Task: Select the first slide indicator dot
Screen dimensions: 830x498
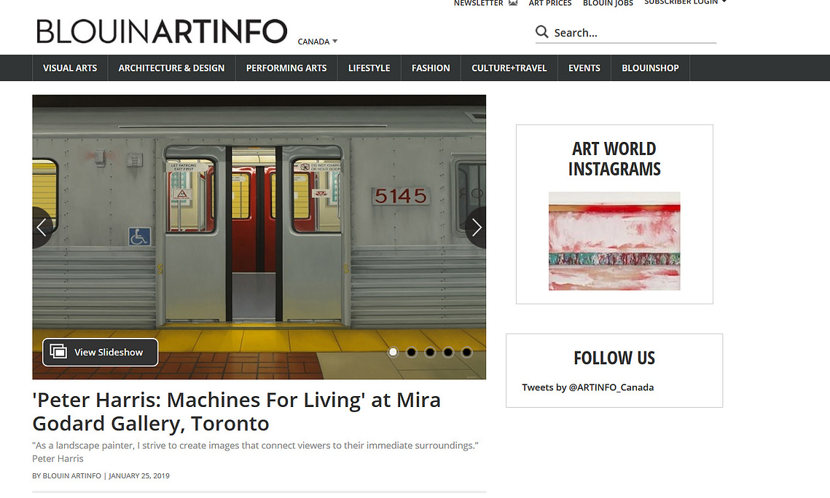Action: (x=393, y=352)
